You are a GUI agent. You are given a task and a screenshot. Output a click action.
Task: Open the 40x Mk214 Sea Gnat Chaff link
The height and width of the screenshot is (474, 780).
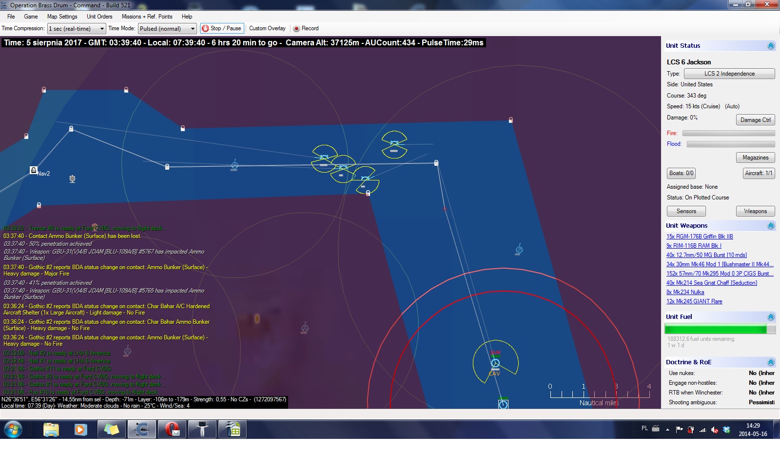tap(712, 283)
